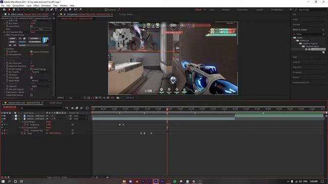Image resolution: width=328 pixels, height=184 pixels.
Task: Select the Eraser tool
Action: click(x=70, y=10)
